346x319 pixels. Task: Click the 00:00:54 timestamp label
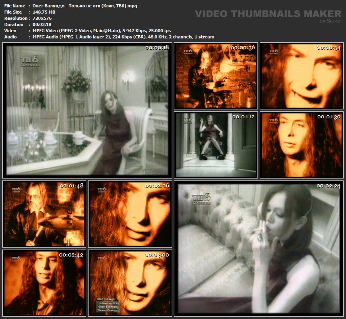(329, 48)
